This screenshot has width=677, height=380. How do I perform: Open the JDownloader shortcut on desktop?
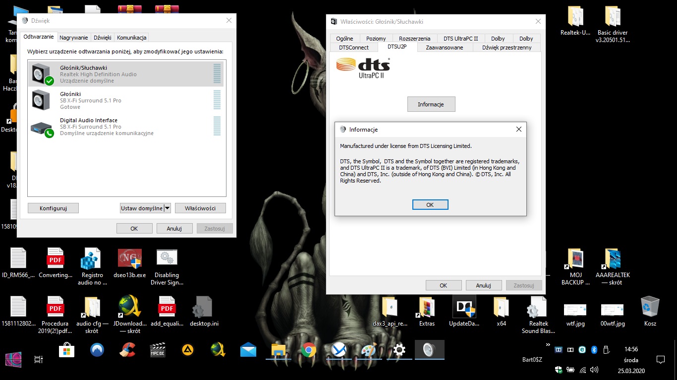coord(130,314)
